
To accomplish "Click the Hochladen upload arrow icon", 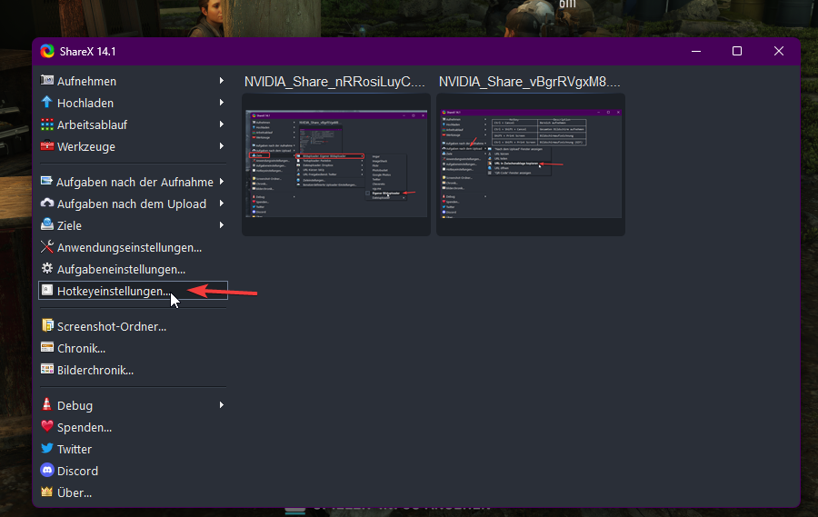I will point(47,103).
